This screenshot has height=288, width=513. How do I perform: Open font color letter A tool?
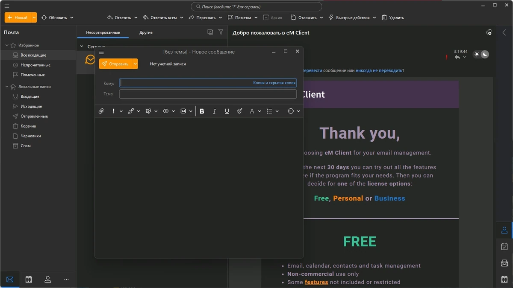click(252, 111)
